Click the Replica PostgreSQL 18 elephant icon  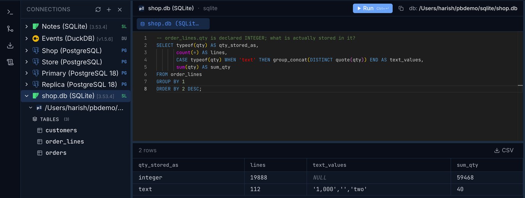[36, 85]
